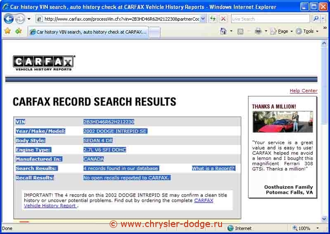Click the RSS Feeds icon
This screenshot has height=234, width=330.
pos(240,32)
